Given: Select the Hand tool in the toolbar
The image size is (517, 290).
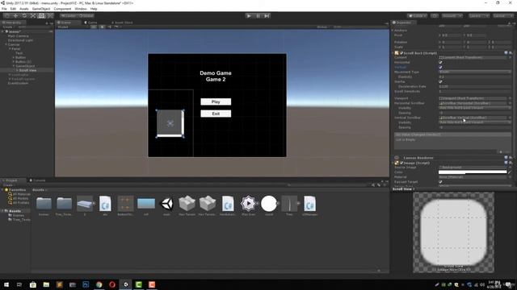Looking at the screenshot, I should pyautogui.click(x=7, y=15).
